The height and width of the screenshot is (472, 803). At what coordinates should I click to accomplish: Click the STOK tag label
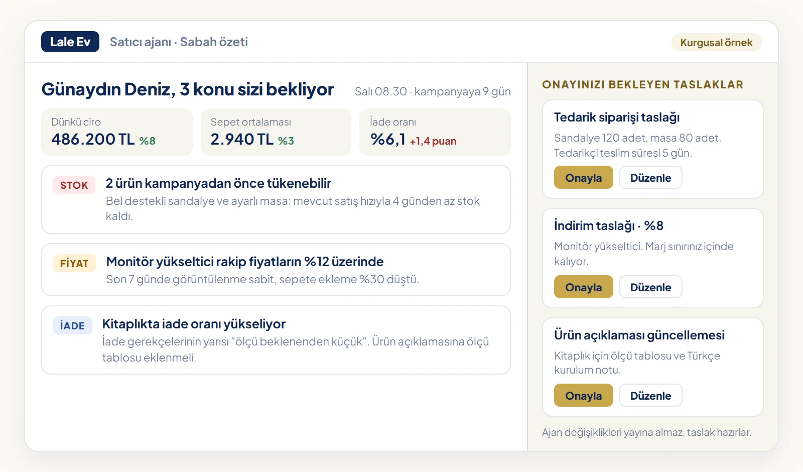tap(74, 185)
